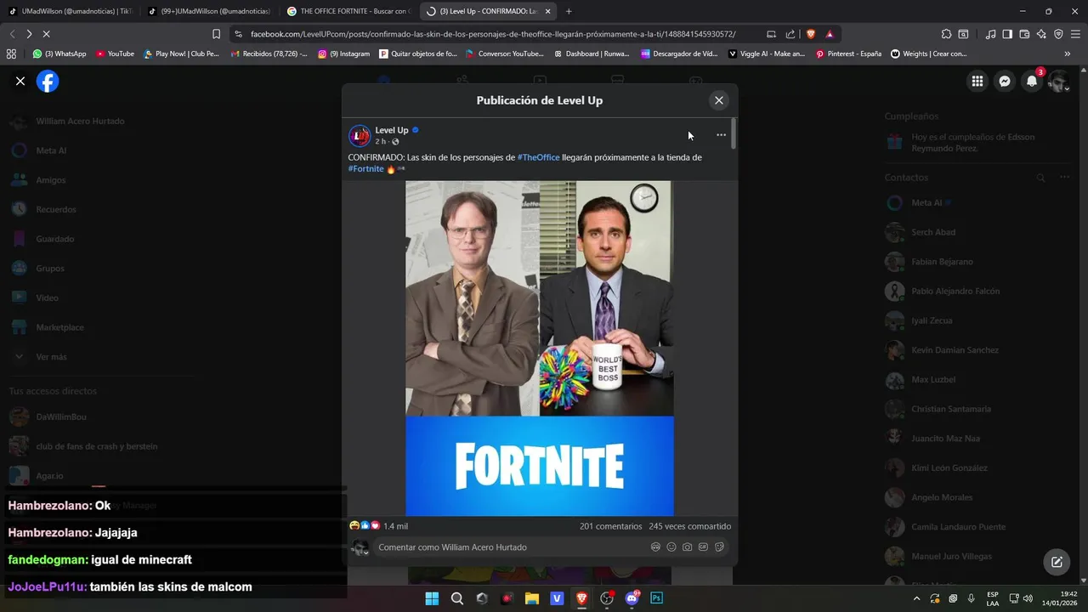The width and height of the screenshot is (1088, 612).
Task: Stop loading the page
Action: (46, 34)
